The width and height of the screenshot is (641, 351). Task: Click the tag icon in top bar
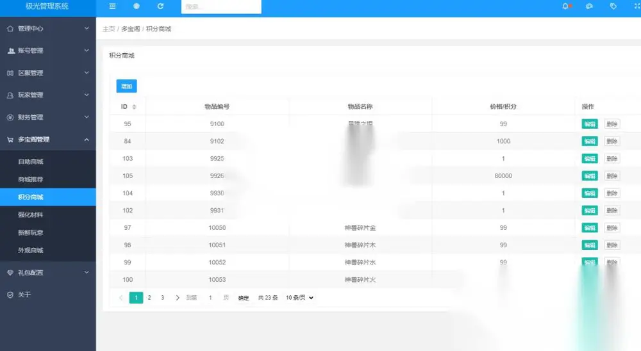(x=613, y=6)
